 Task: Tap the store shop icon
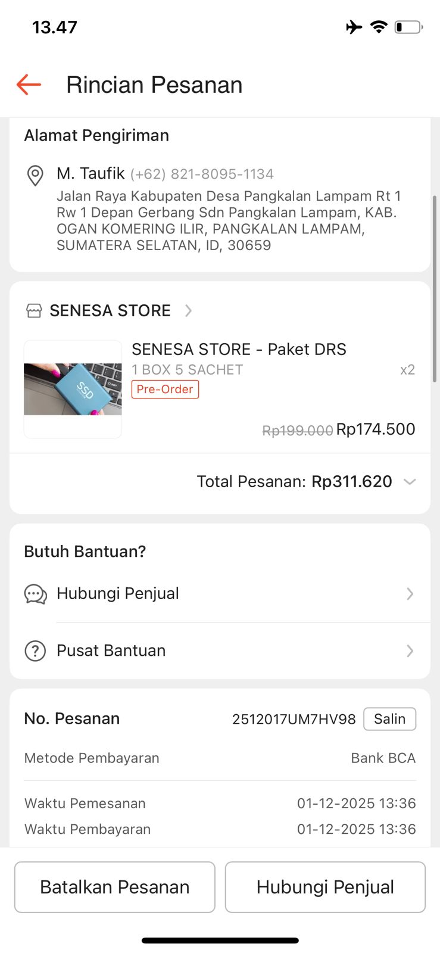[34, 311]
